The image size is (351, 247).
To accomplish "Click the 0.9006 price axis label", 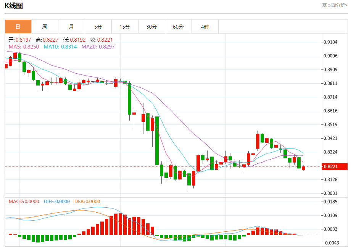I will click(330, 56).
